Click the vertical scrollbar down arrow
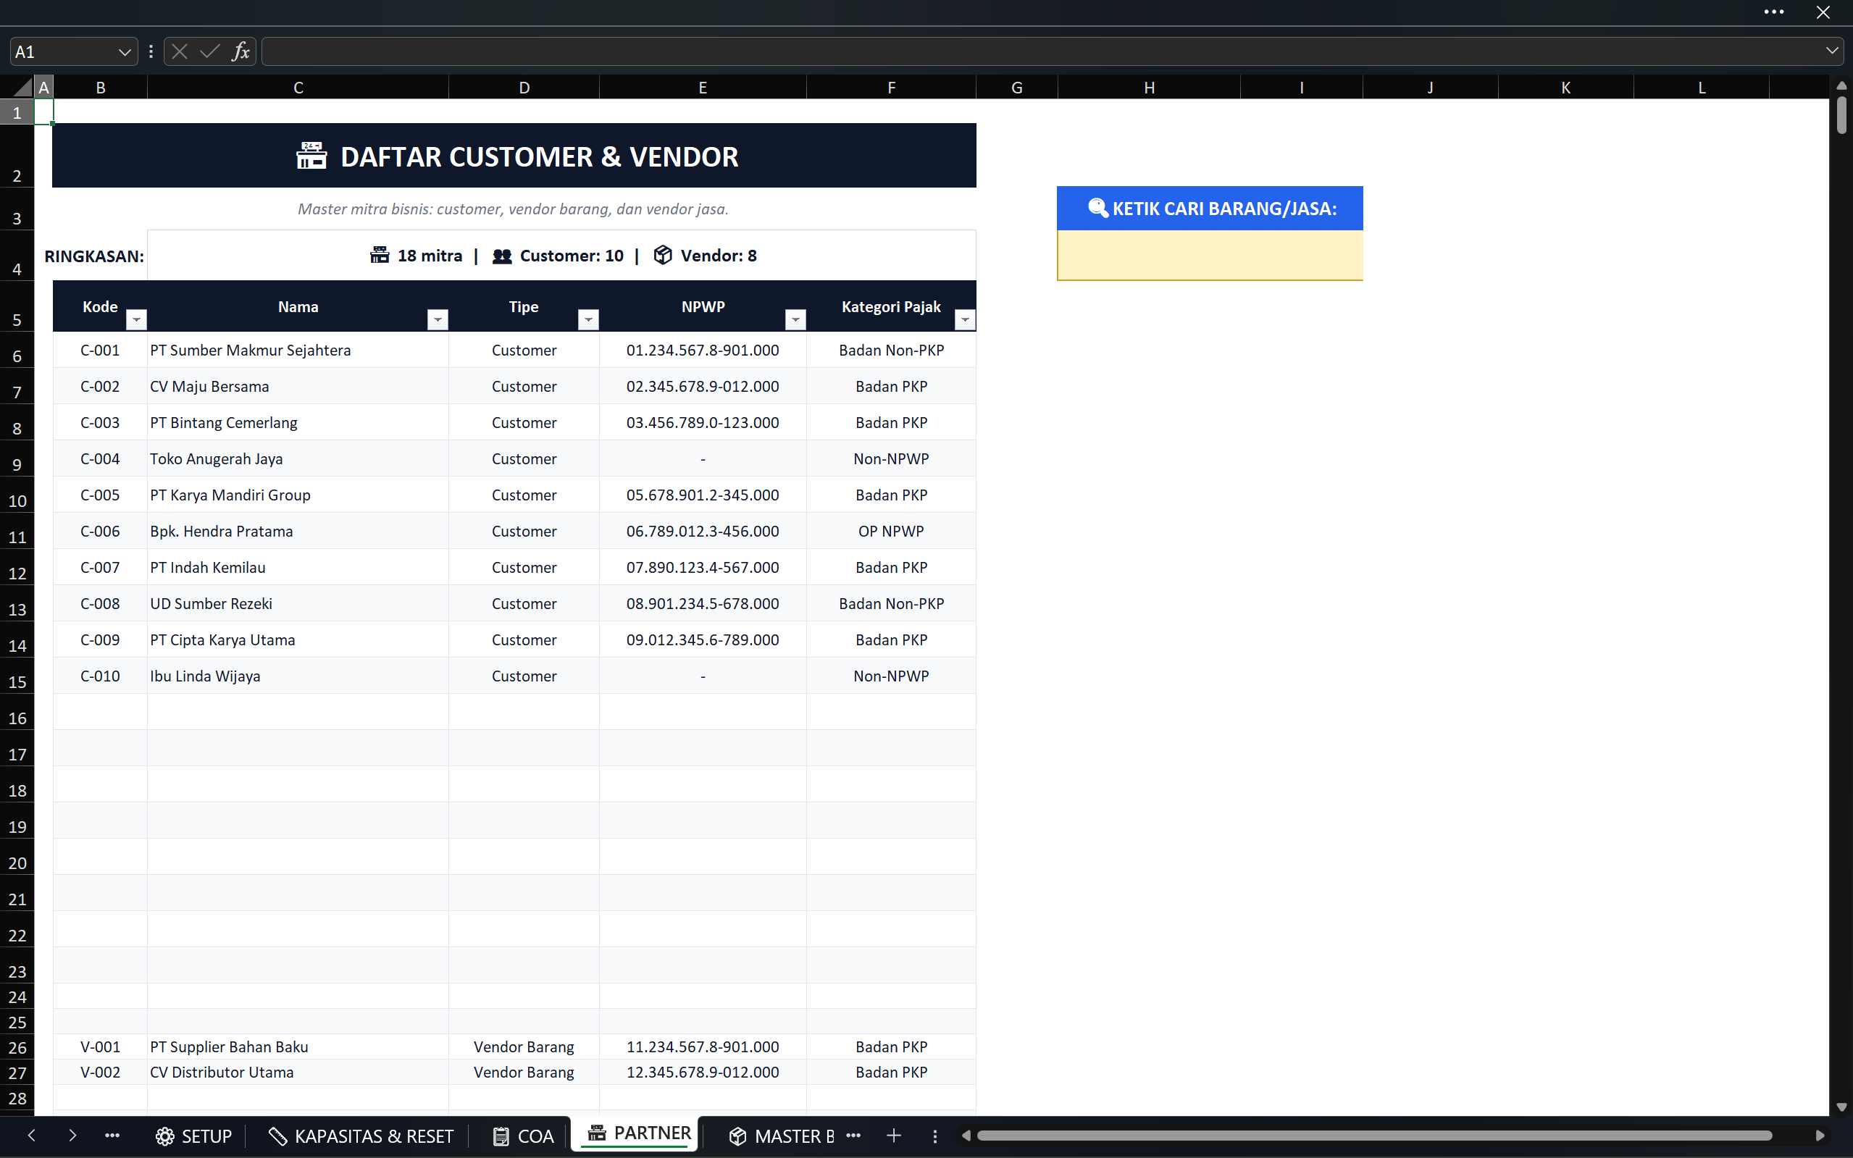 pyautogui.click(x=1841, y=1107)
